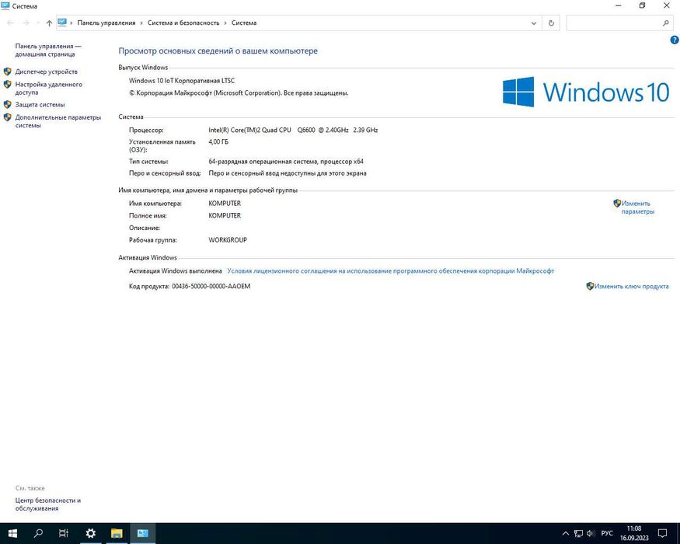The width and height of the screenshot is (680, 544).
Task: Show hidden tray icons
Action: [x=566, y=533]
